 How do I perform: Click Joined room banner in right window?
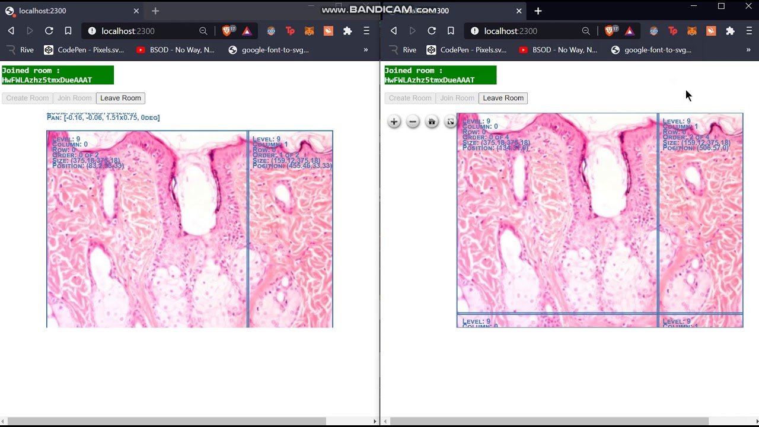click(x=440, y=75)
